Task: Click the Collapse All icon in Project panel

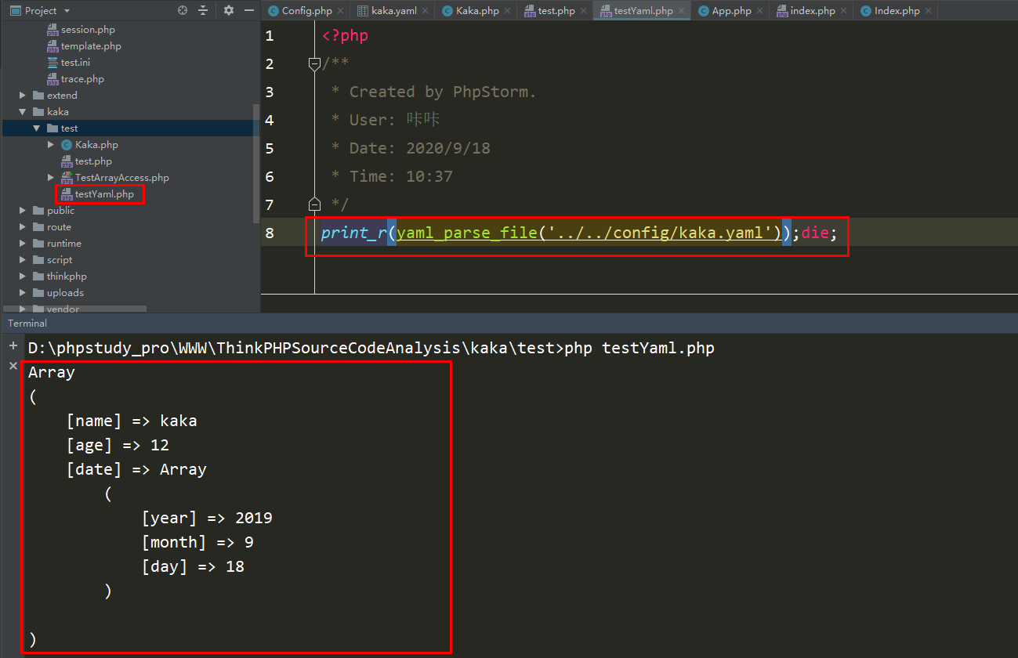Action: click(x=203, y=10)
